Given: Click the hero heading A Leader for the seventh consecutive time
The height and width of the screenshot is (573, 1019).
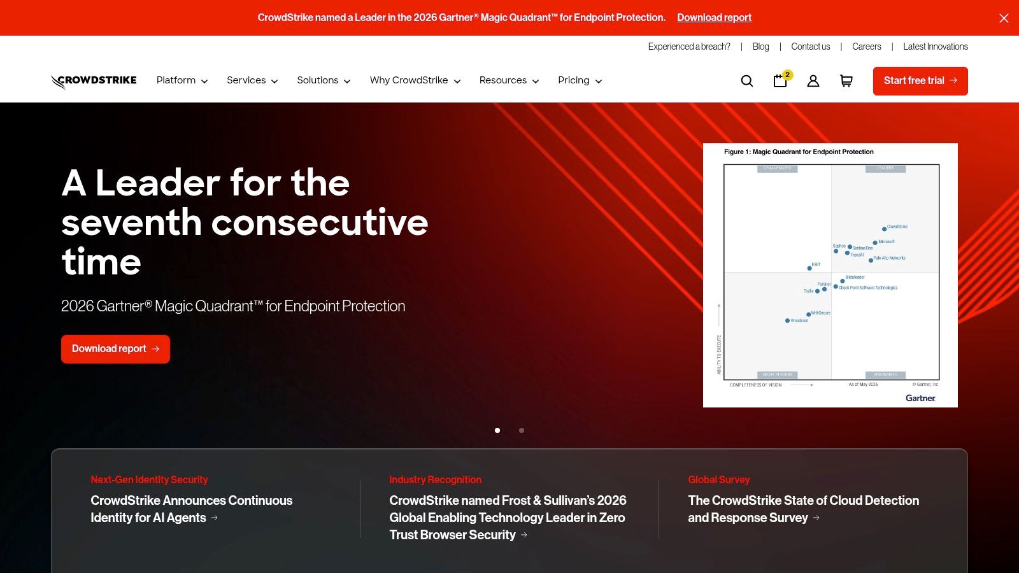Looking at the screenshot, I should click(x=245, y=222).
